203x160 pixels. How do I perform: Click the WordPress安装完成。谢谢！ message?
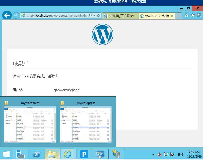[35, 76]
